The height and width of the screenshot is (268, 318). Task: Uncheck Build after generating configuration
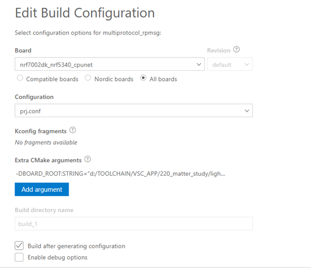tap(19, 246)
